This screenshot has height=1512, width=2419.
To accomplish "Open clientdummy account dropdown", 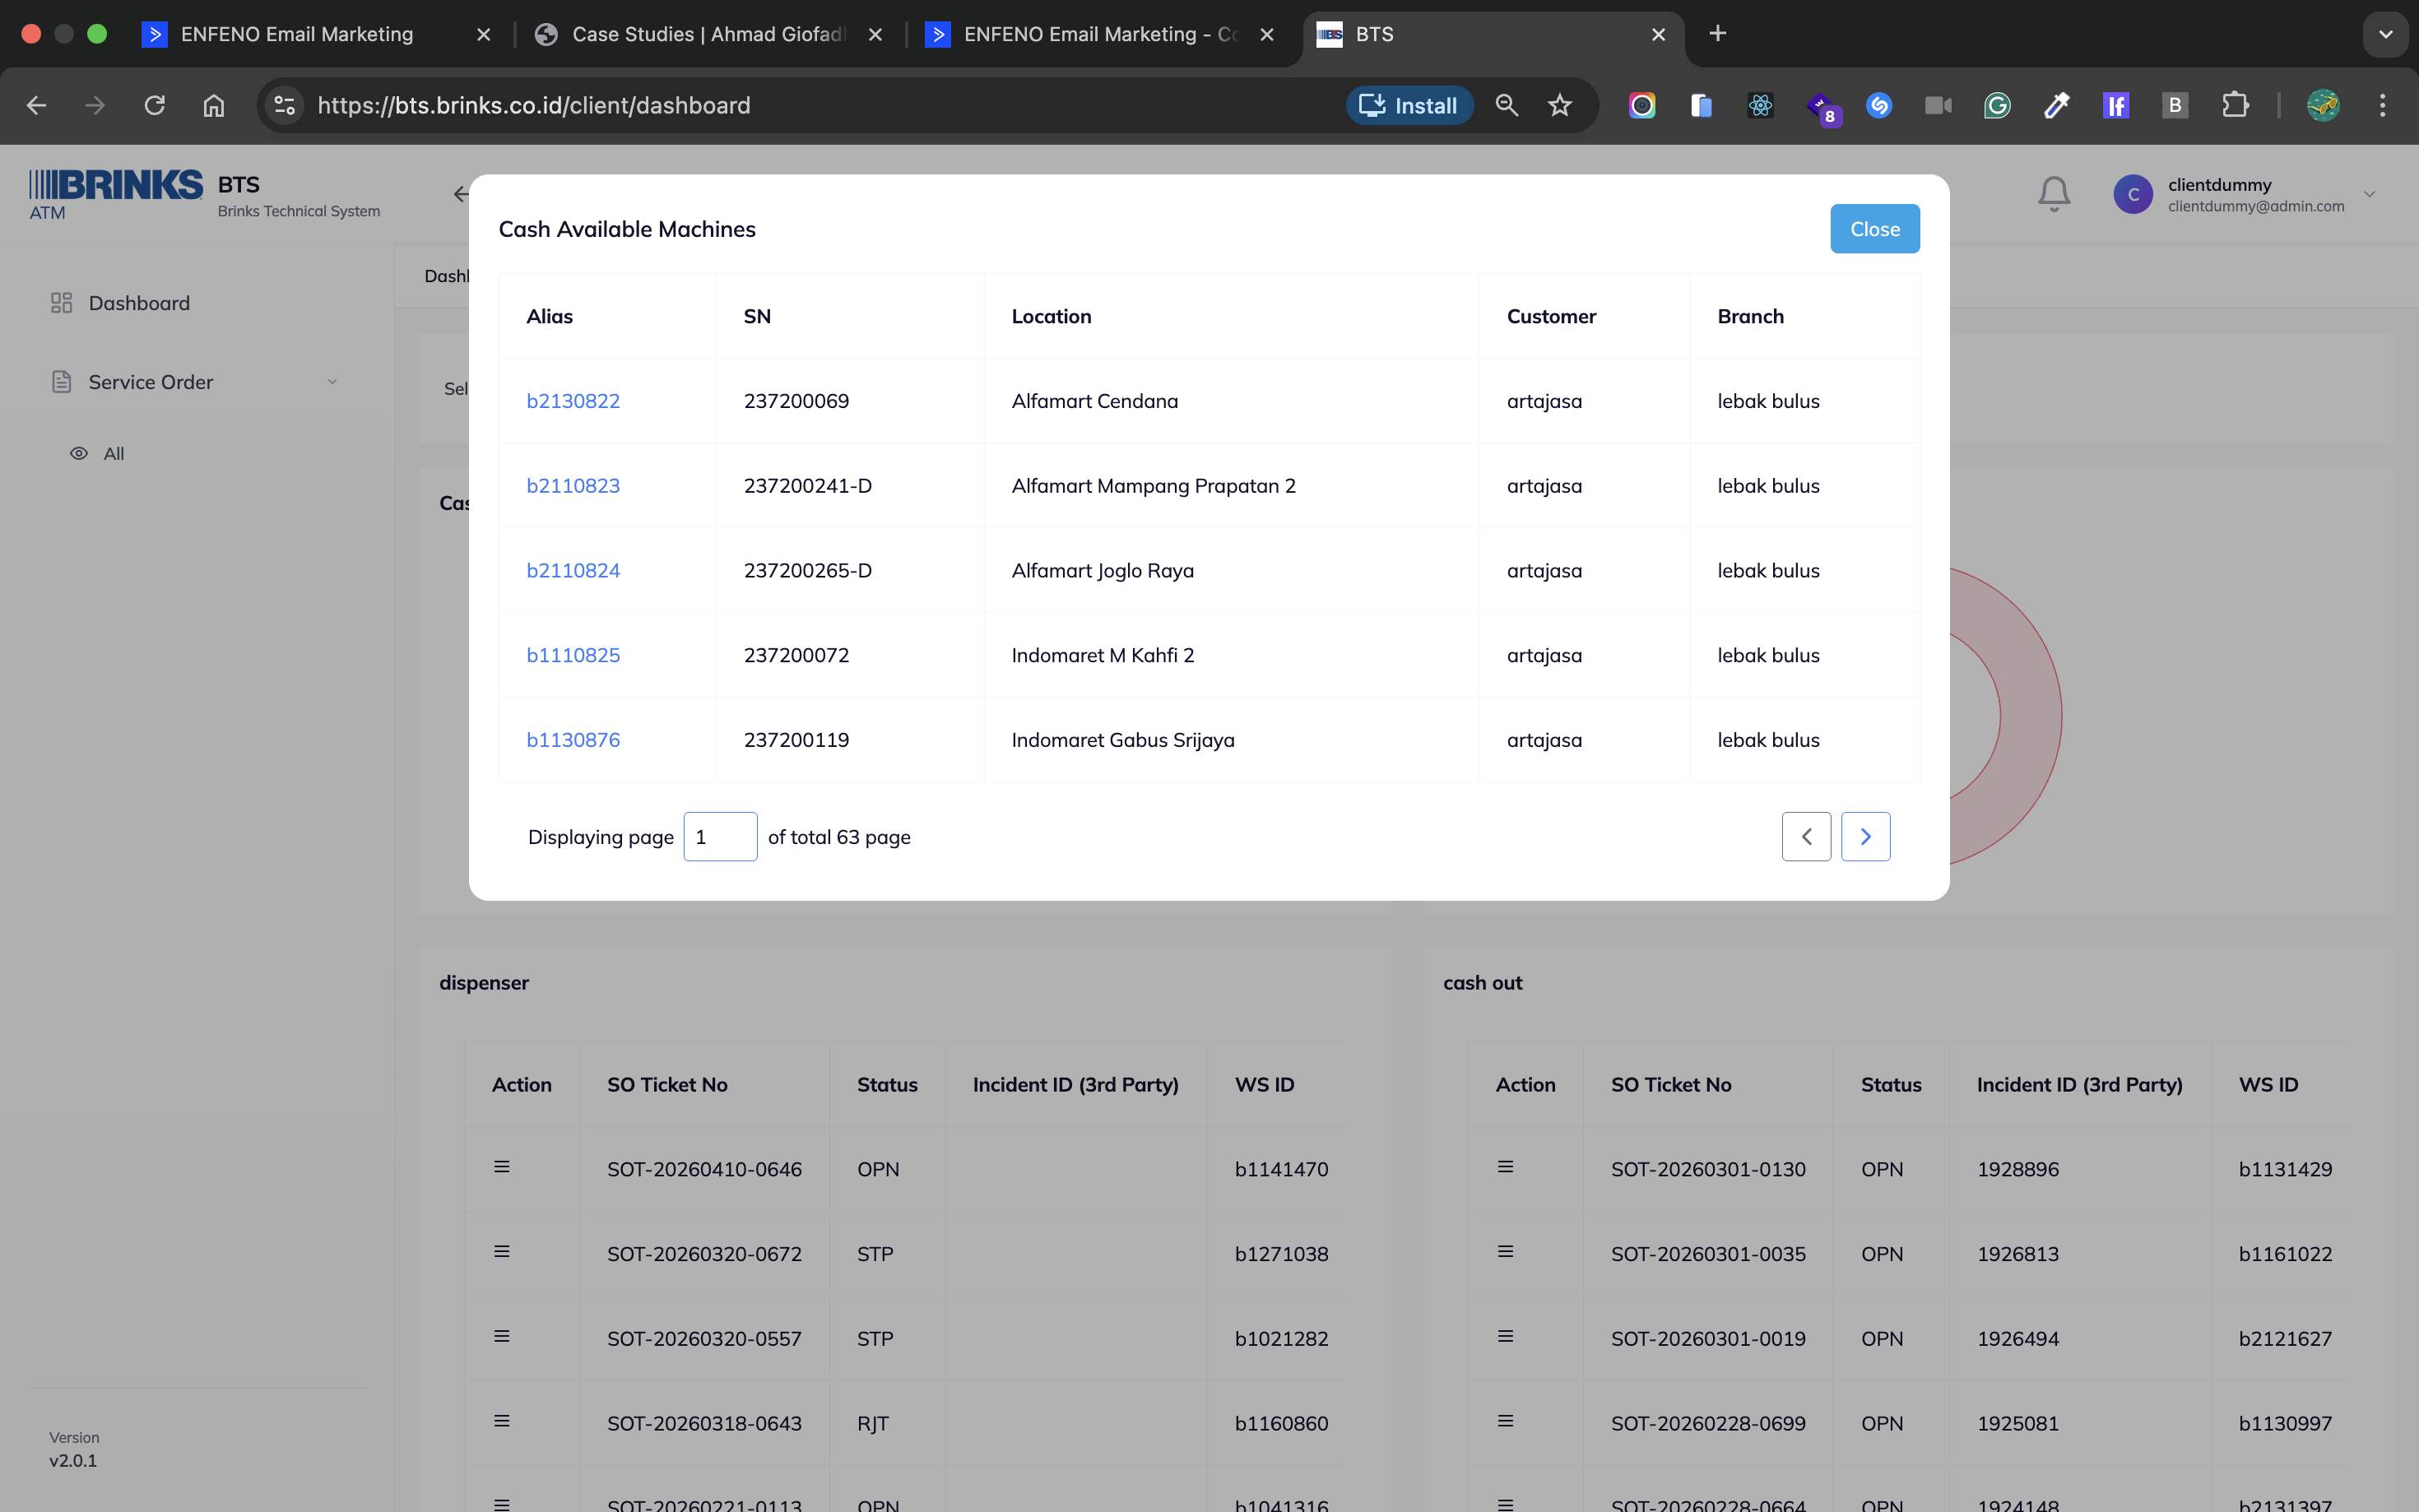I will tap(2369, 194).
